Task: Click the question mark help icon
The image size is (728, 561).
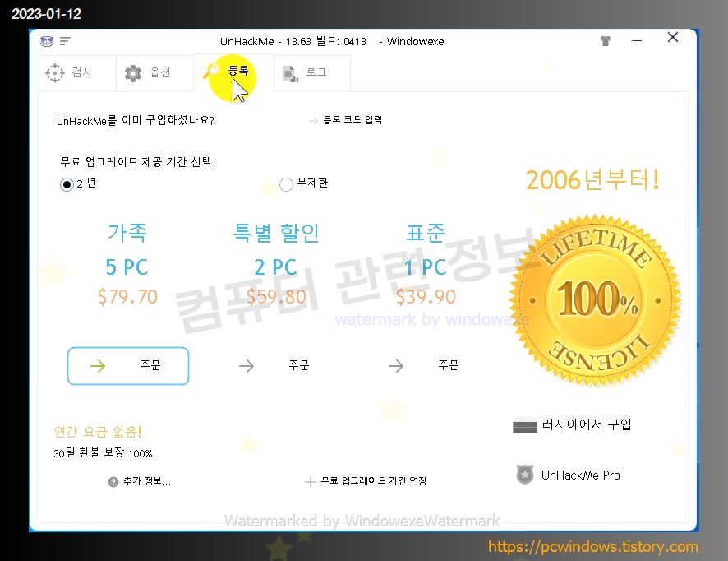Action: (113, 482)
